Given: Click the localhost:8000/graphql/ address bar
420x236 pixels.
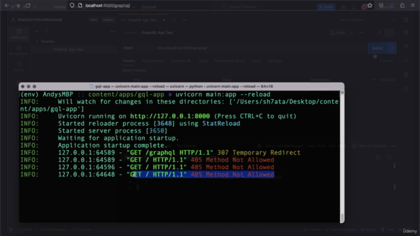Looking at the screenshot, I should [108, 5].
